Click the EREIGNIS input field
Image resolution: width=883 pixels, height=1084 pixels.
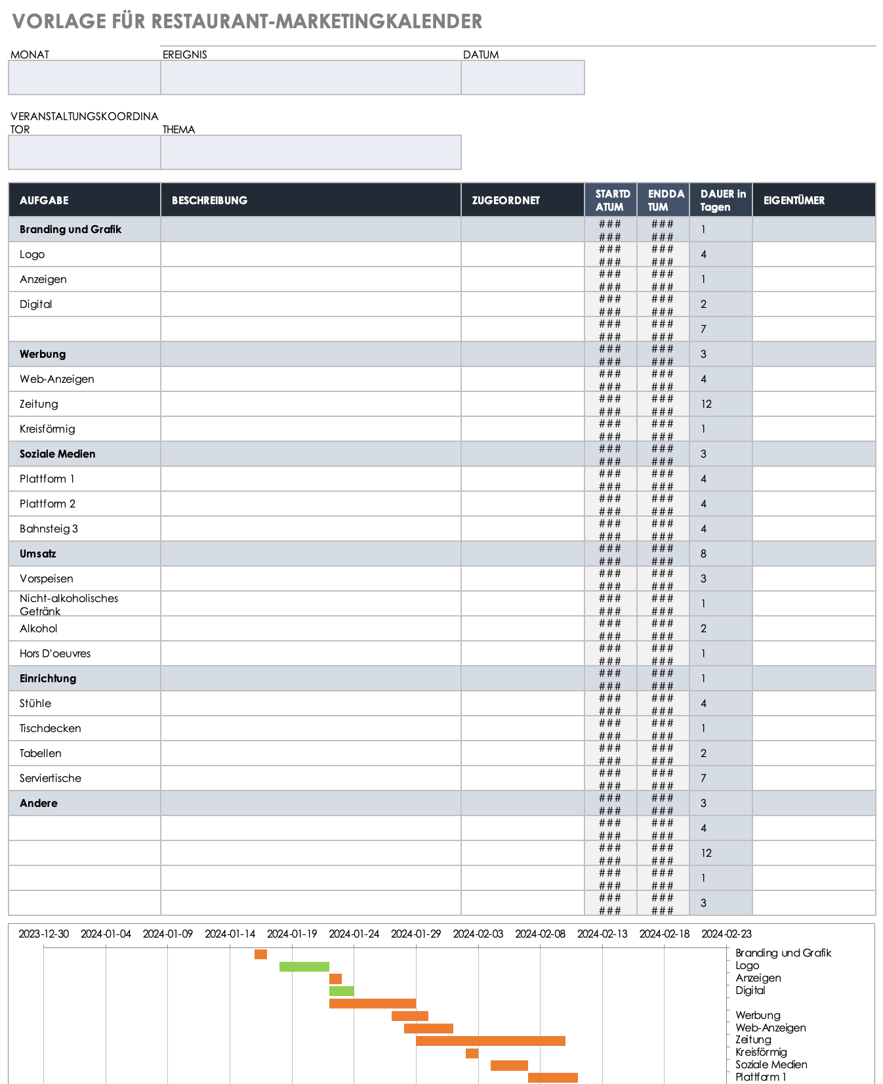pos(311,77)
